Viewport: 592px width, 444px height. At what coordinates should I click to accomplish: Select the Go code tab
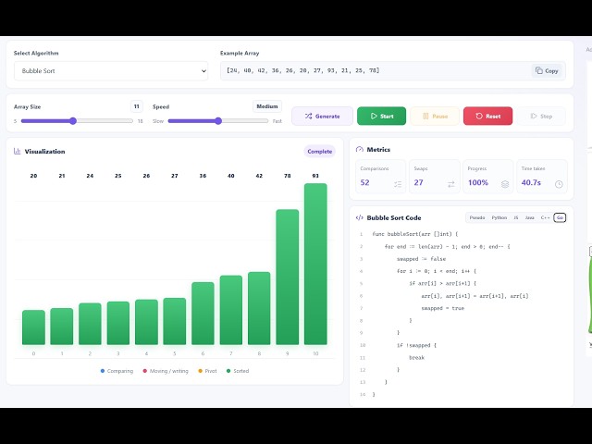(560, 218)
